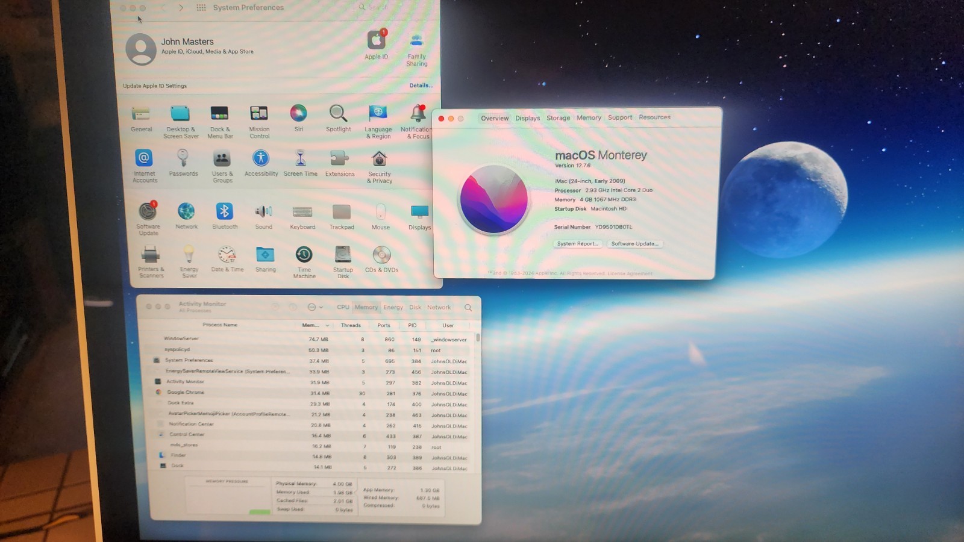Viewport: 964px width, 542px height.
Task: Switch to Network tab in Activity Monitor
Action: tap(439, 307)
